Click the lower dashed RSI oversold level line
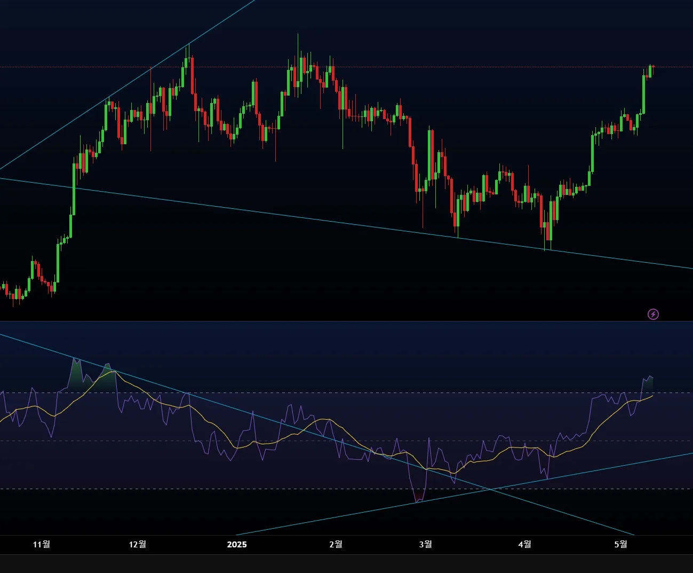 347,489
